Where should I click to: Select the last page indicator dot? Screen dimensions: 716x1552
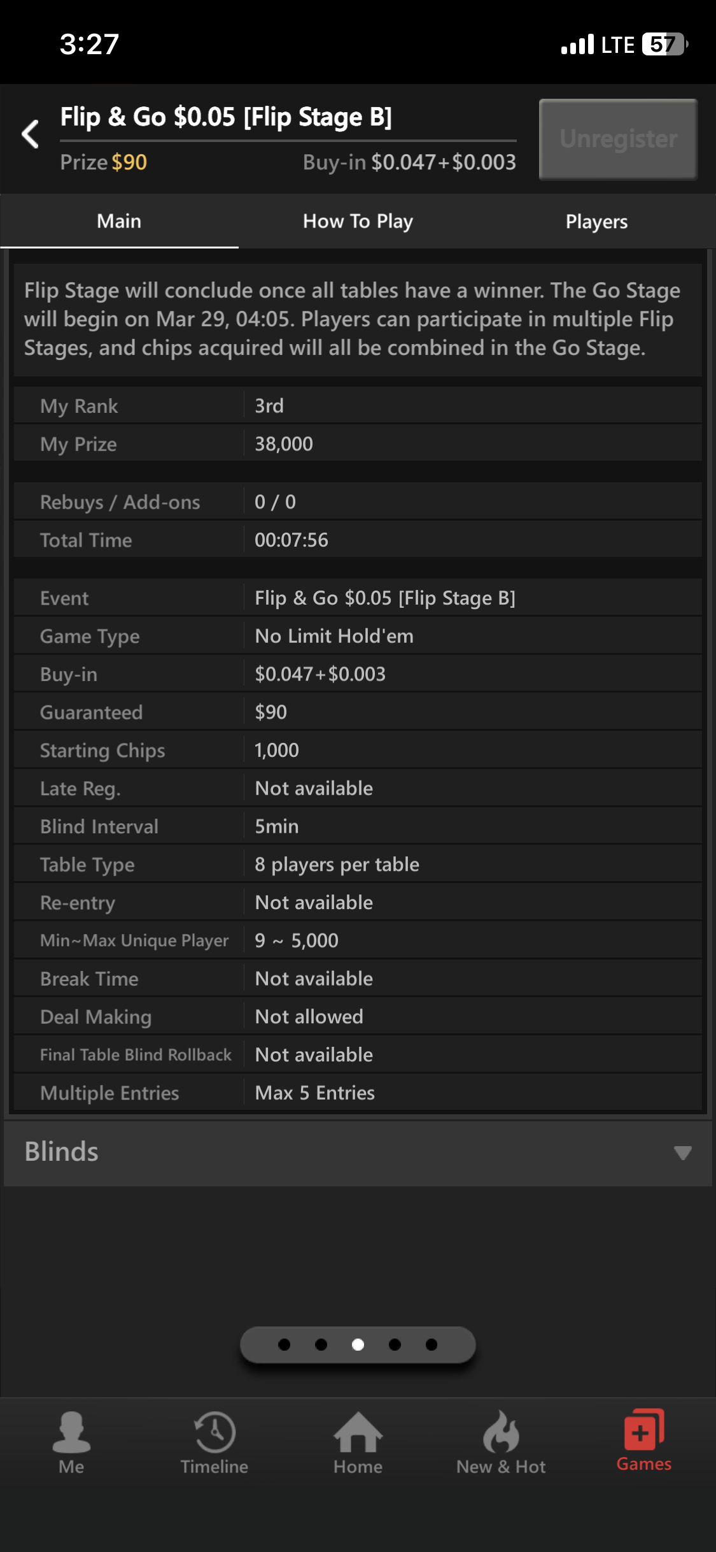[x=432, y=1344]
